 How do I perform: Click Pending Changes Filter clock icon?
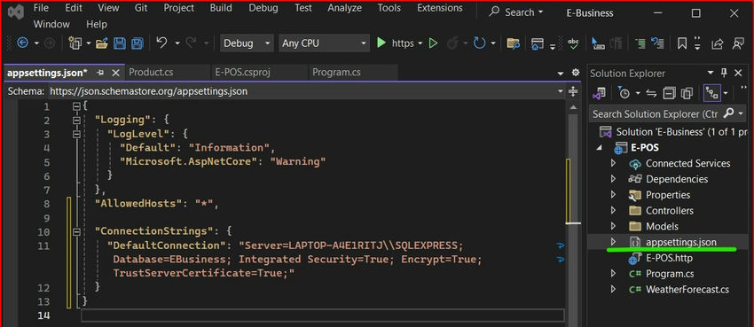point(624,93)
